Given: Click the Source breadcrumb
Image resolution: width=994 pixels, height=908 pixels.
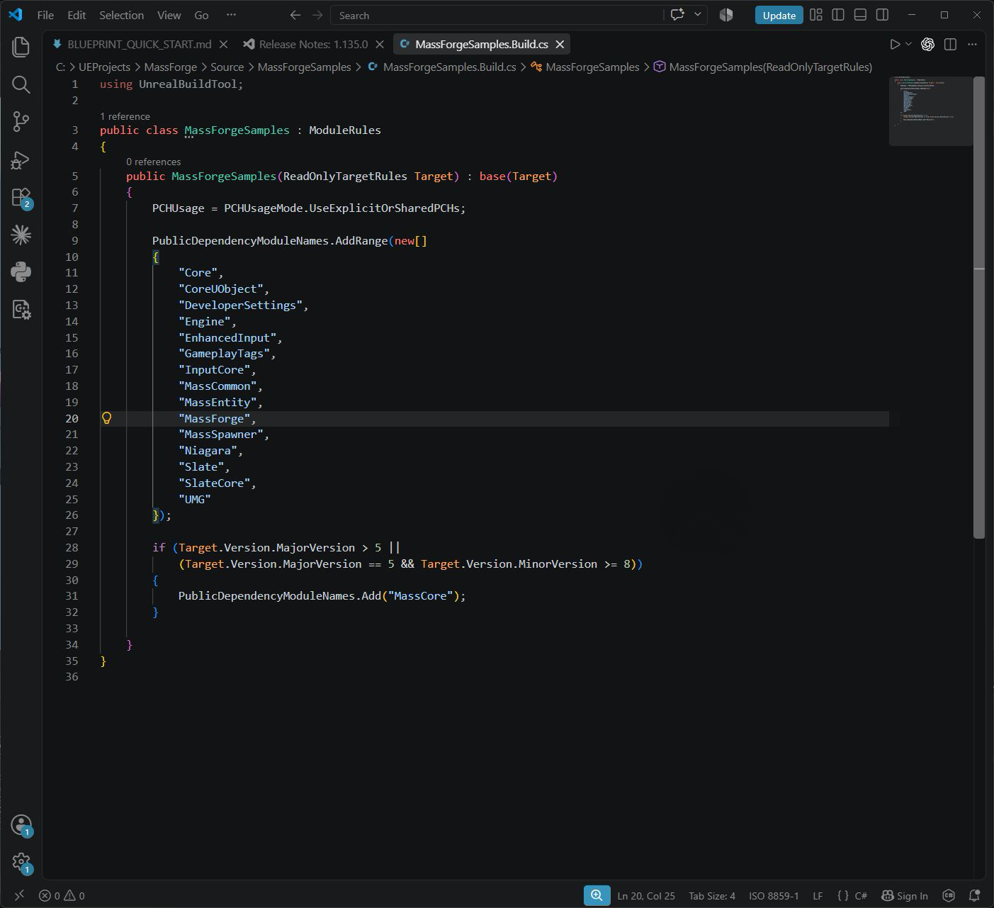Looking at the screenshot, I should pos(227,67).
